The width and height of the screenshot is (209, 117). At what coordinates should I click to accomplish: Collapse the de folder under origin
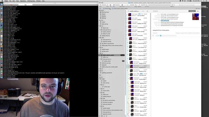tap(100, 93)
